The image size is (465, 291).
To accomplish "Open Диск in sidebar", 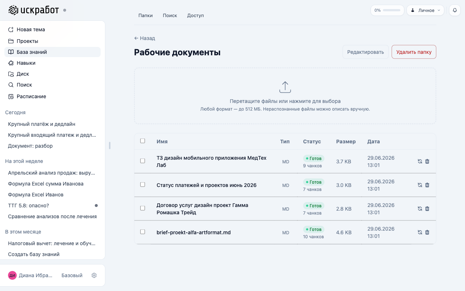I will pyautogui.click(x=52, y=74).
